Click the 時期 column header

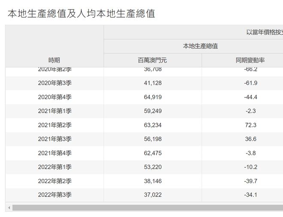54,60
